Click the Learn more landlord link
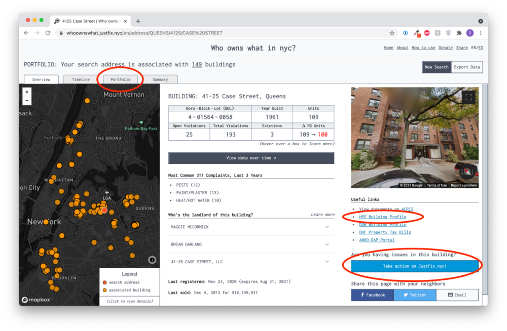 coord(322,215)
